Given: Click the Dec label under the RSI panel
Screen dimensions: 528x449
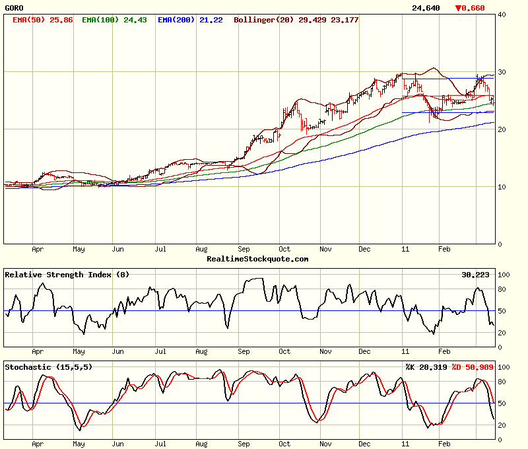Looking at the screenshot, I should click(366, 352).
